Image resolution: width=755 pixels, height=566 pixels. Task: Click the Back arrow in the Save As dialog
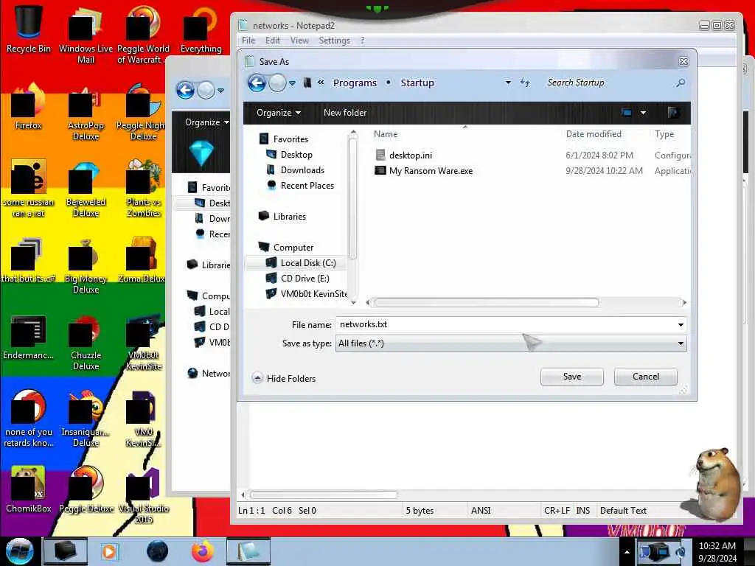pyautogui.click(x=257, y=83)
